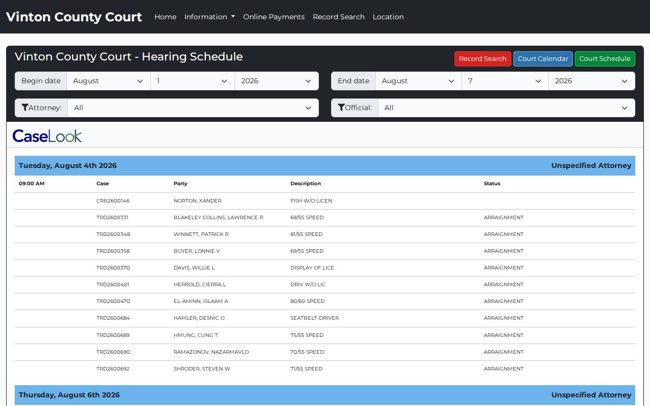Screen dimensions: 650x406
Task: Click party name WINNETT, PATRICK R
Action: pos(201,234)
